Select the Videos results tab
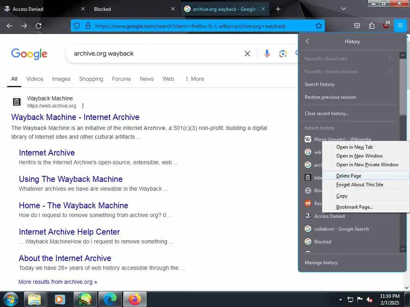Image resolution: width=410 pixels, height=307 pixels. [x=35, y=79]
